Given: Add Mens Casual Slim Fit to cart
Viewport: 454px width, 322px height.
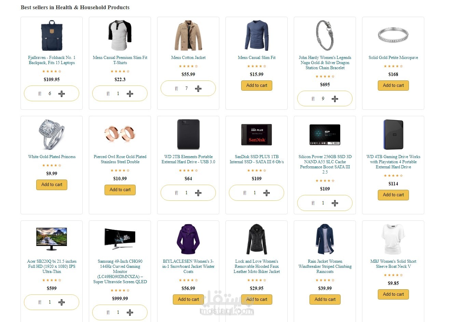Looking at the screenshot, I should (257, 86).
